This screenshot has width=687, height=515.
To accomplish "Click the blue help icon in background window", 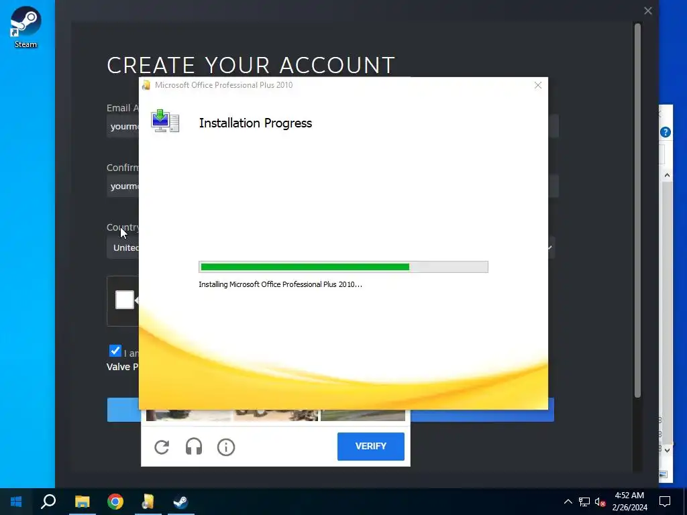I will tap(665, 132).
